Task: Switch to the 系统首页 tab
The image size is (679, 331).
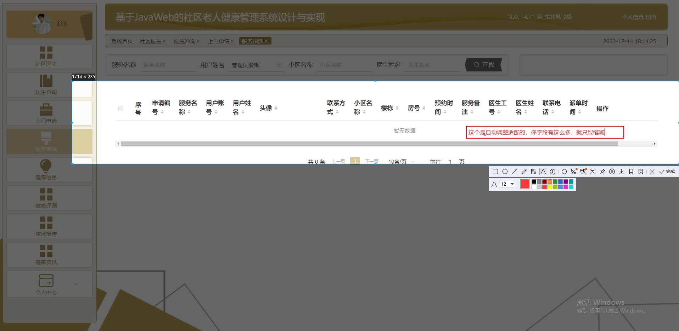Action: pyautogui.click(x=122, y=41)
